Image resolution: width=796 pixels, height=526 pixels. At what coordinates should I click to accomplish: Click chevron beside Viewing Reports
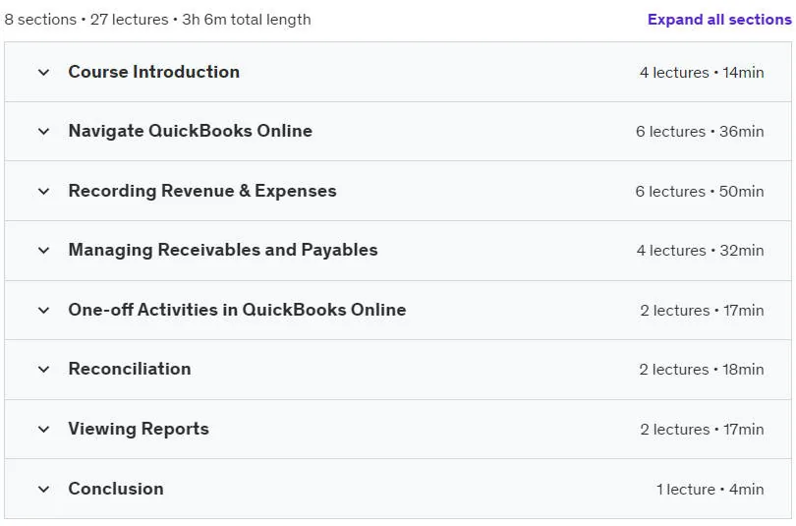pos(43,429)
